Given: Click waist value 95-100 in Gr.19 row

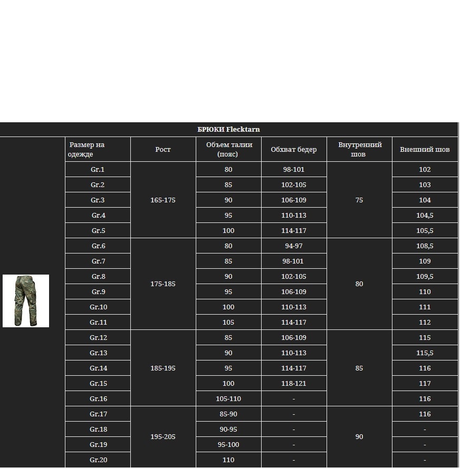Looking at the screenshot, I should [x=228, y=444].
